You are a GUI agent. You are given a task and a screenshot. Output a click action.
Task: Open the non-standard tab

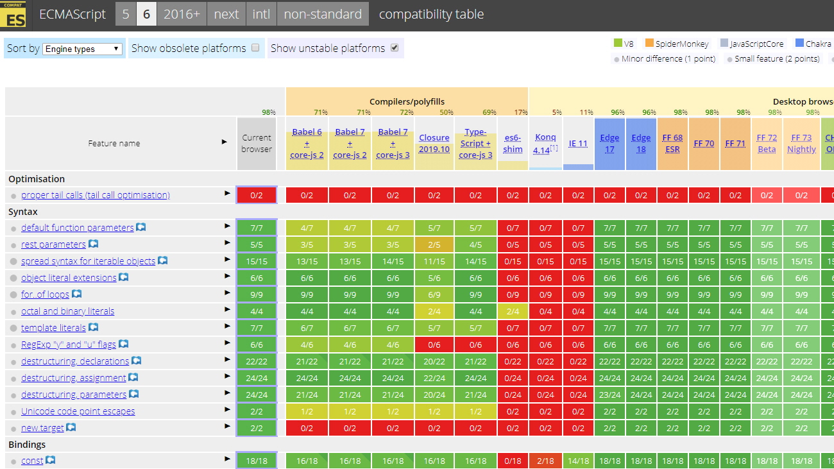click(323, 14)
